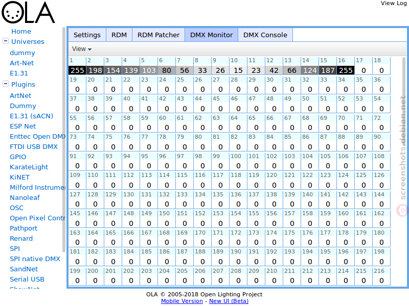Viewport: 409px width, 306px height.
Task: Open the Pathport plugin
Action: [x=24, y=228]
